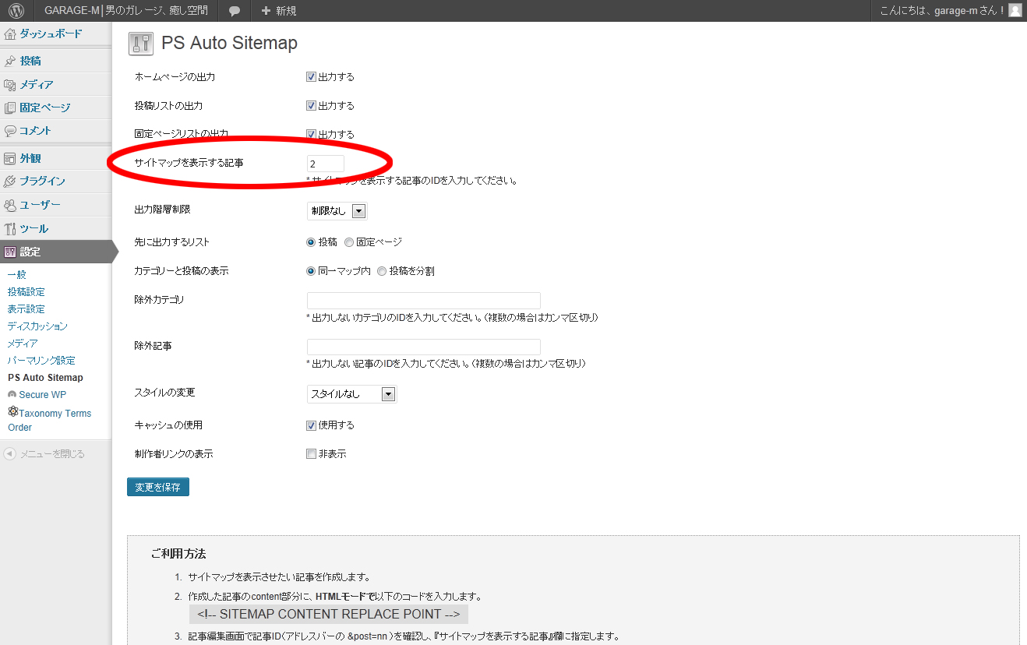Open Taxonomy Terms Order link
1027x645 pixels.
(49, 420)
